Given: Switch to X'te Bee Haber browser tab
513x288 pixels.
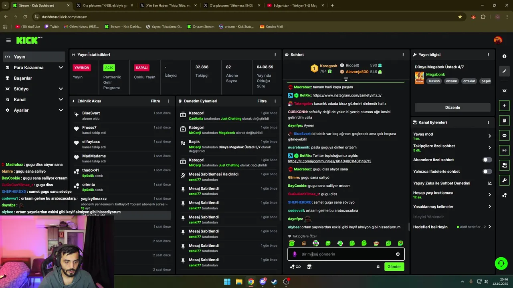Looking at the screenshot, I should point(168,6).
